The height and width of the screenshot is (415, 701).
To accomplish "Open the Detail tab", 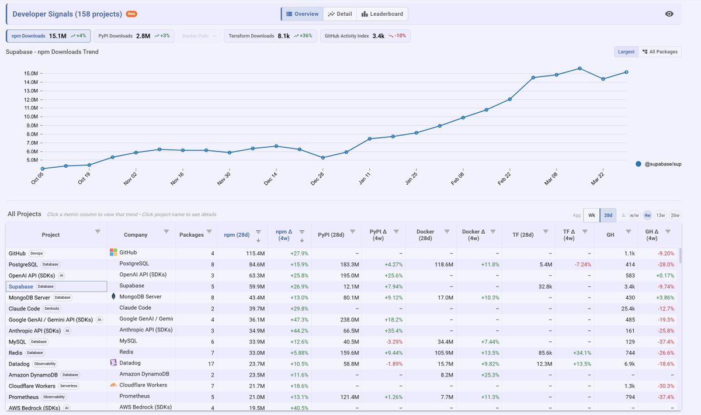I will pyautogui.click(x=339, y=14).
